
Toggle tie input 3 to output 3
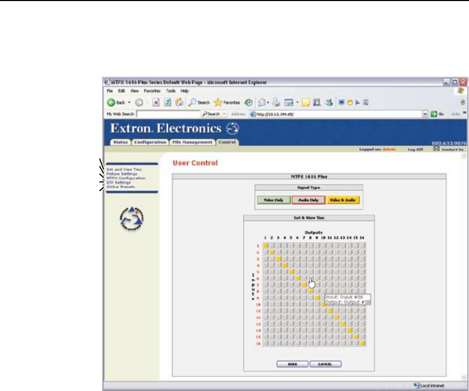point(278,259)
